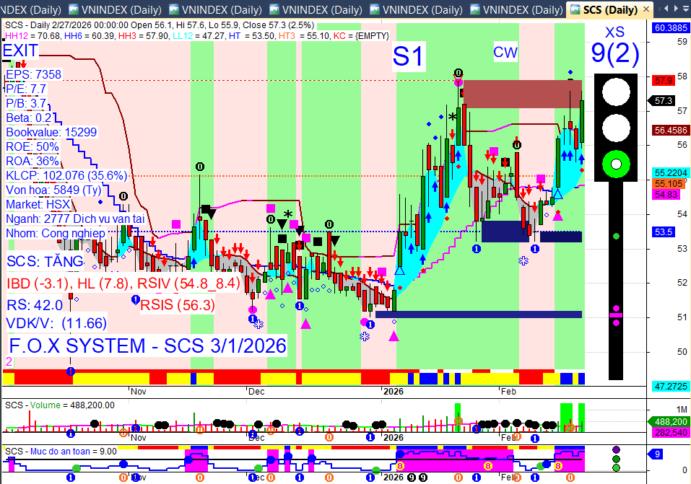This screenshot has height=484, width=691.
Task: Click the HH12 = 70.68 indicator value
Action: [x=32, y=35]
